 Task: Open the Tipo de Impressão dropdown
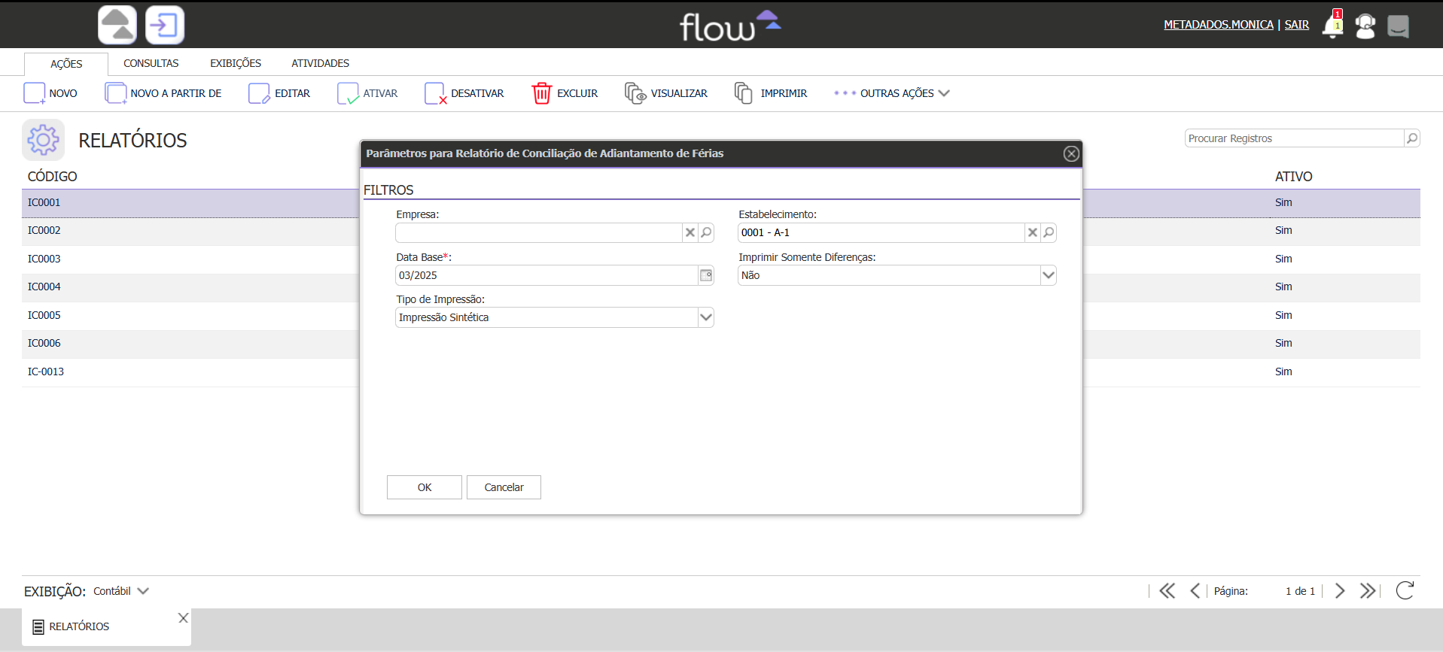click(705, 317)
